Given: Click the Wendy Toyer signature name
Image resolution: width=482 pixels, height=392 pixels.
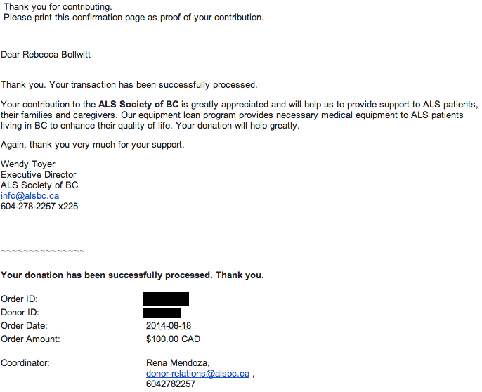Looking at the screenshot, I should click(x=28, y=164).
